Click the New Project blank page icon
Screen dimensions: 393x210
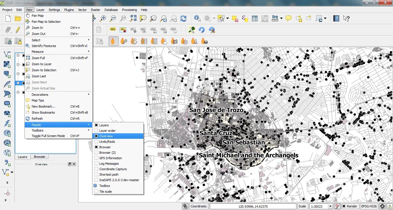point(8,18)
